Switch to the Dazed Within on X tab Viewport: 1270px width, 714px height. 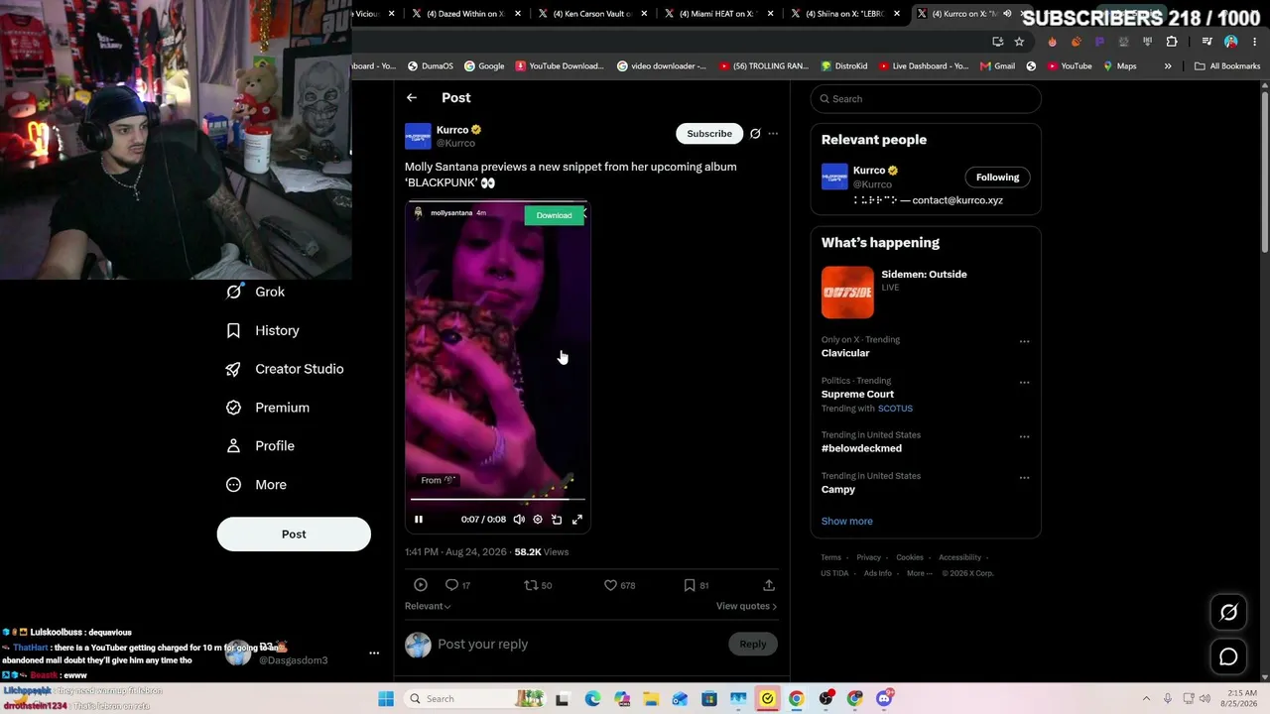tap(466, 14)
